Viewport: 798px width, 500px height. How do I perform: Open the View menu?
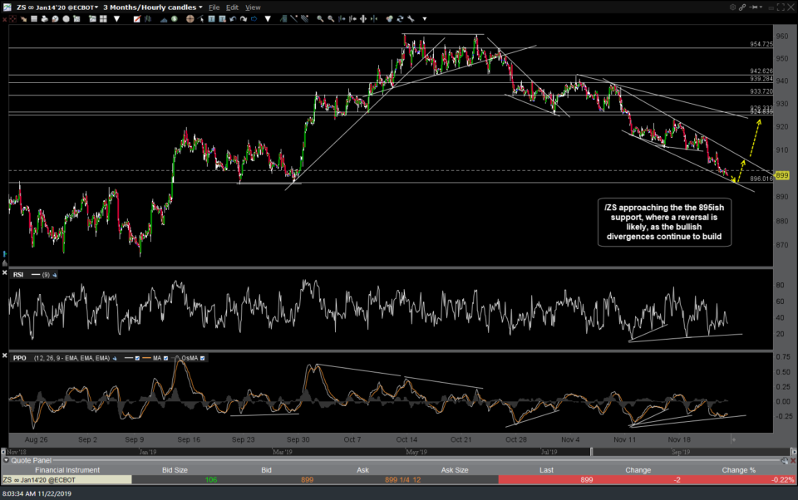[x=253, y=7]
